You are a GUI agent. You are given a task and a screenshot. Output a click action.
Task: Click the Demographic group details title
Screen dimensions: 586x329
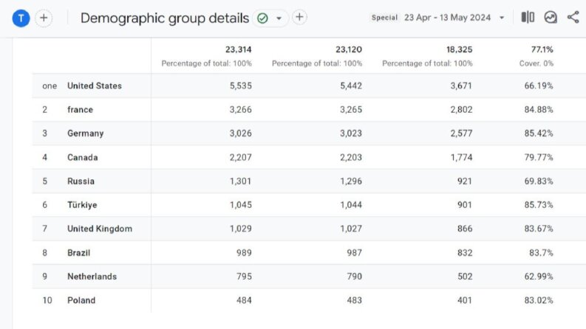(x=165, y=18)
